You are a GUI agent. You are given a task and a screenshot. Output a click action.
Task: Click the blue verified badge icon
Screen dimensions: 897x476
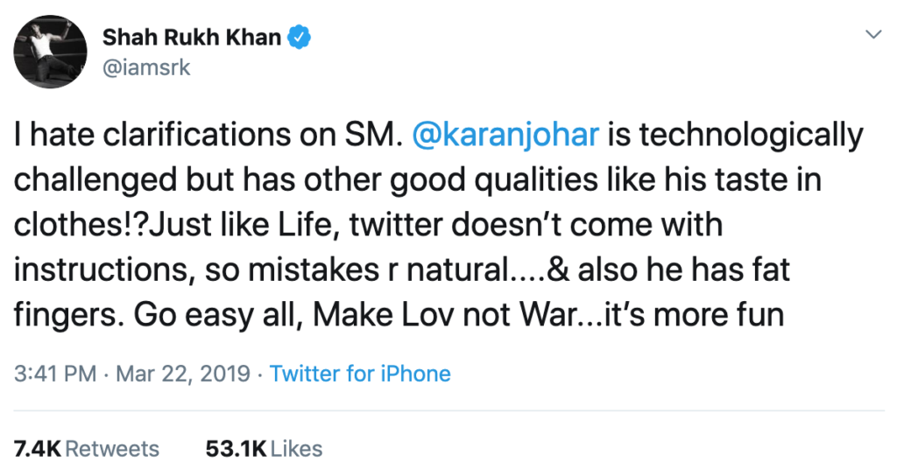point(300,37)
